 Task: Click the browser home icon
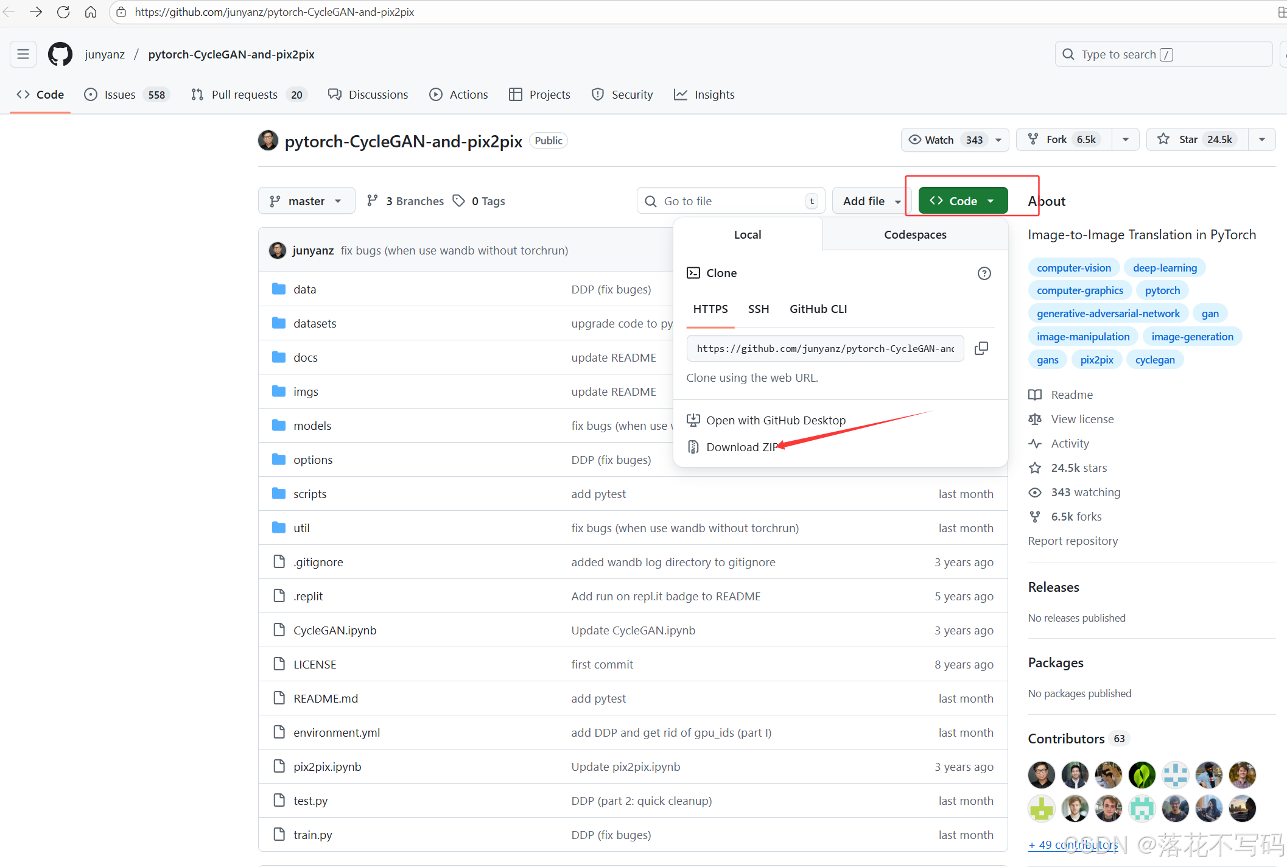click(91, 12)
